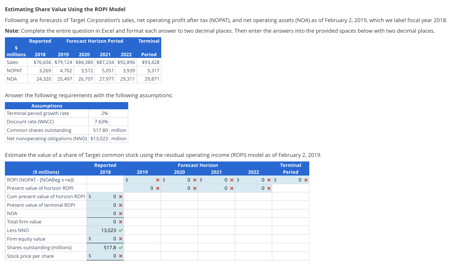Click the 2018 Sales value $76,656

click(42, 62)
